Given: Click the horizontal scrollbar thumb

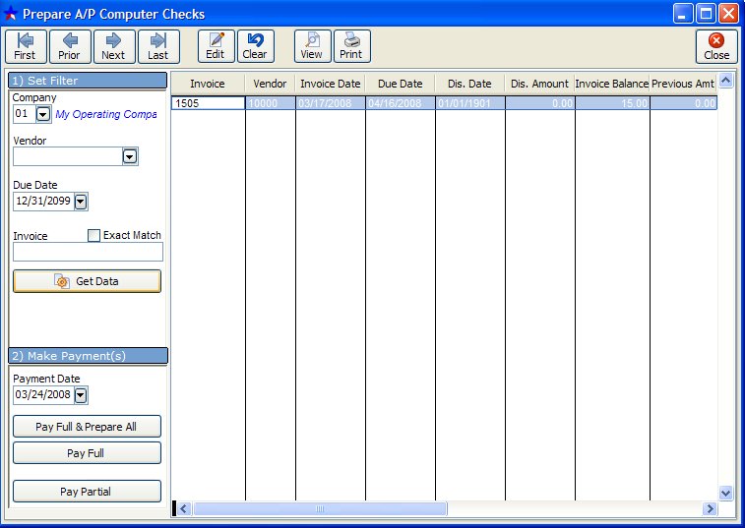Looking at the screenshot, I should click(320, 509).
